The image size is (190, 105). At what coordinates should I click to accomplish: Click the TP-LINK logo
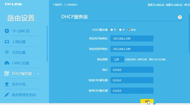[13, 4]
